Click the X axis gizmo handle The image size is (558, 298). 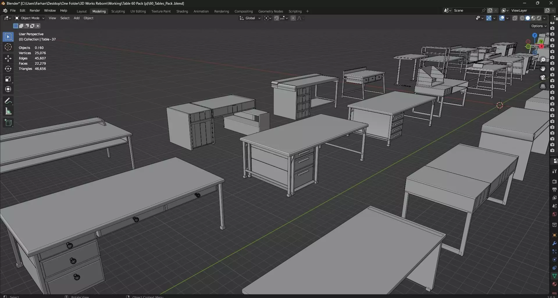(541, 47)
